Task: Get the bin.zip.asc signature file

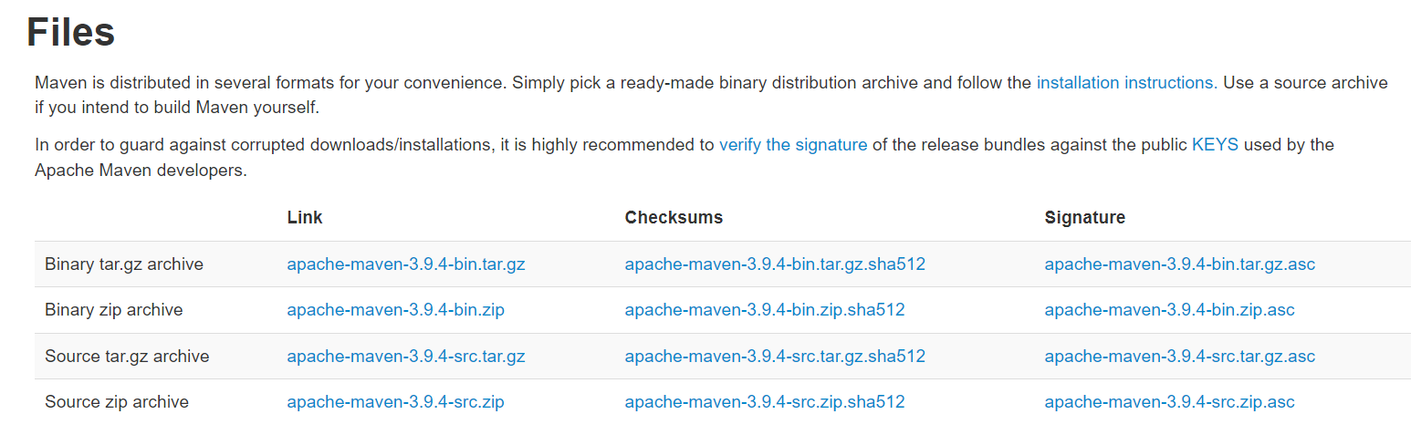Action: click(x=1169, y=310)
